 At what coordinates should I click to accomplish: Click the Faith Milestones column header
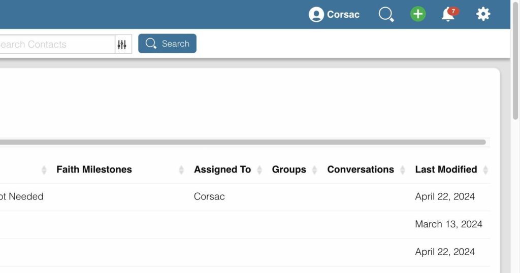click(94, 169)
